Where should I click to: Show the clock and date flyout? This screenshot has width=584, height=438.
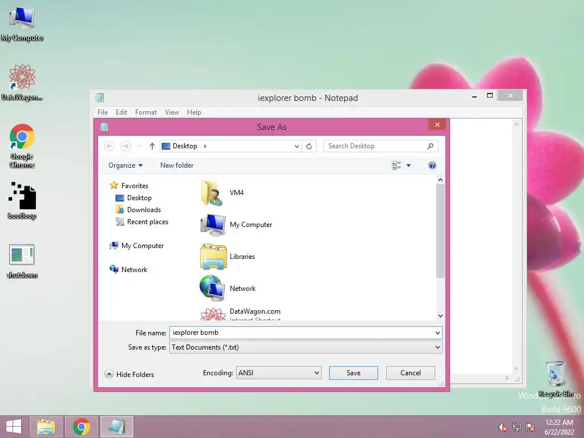coord(559,427)
